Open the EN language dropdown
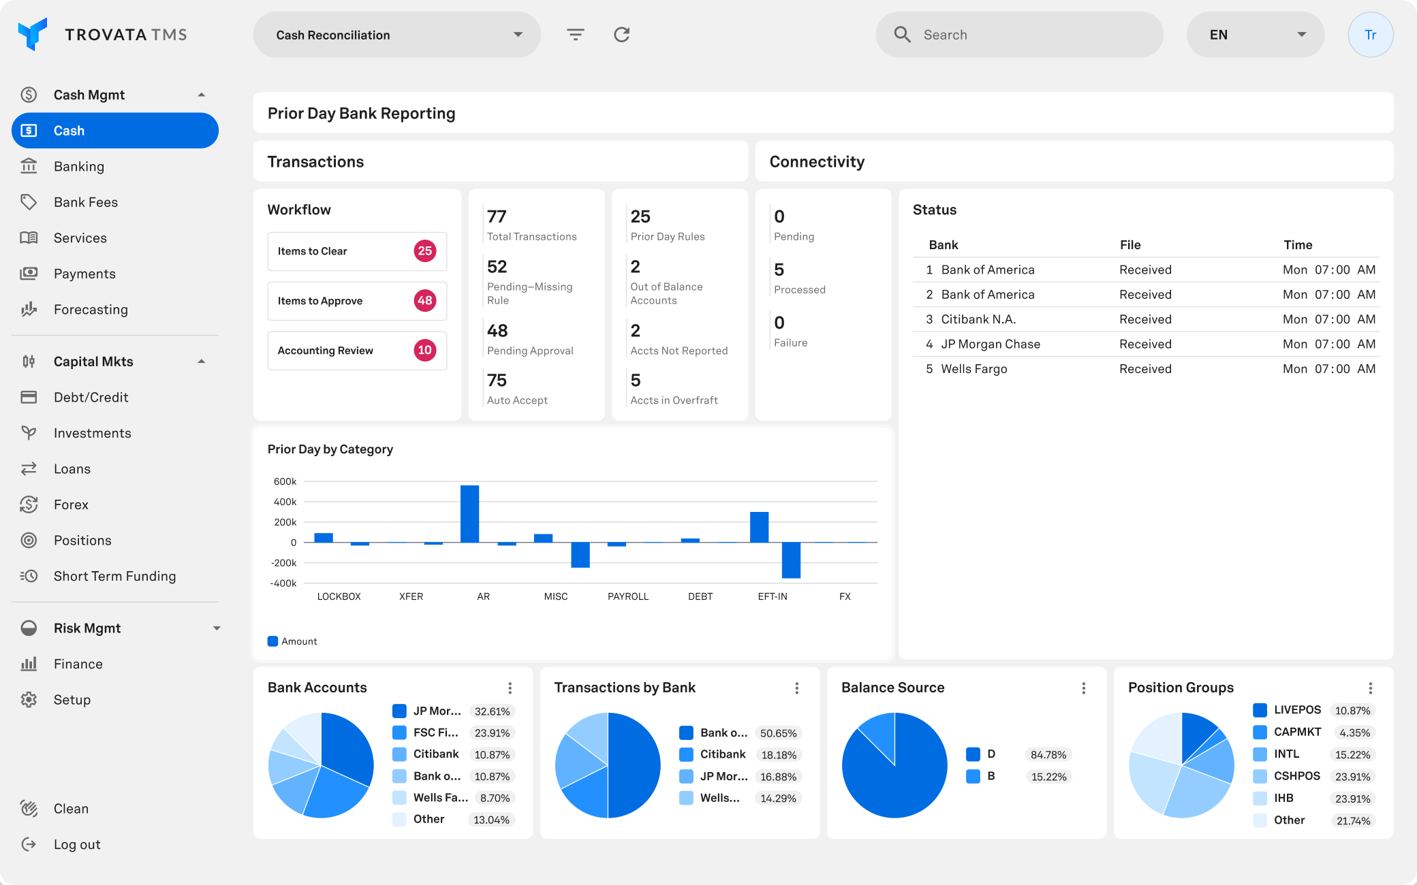 1255,35
